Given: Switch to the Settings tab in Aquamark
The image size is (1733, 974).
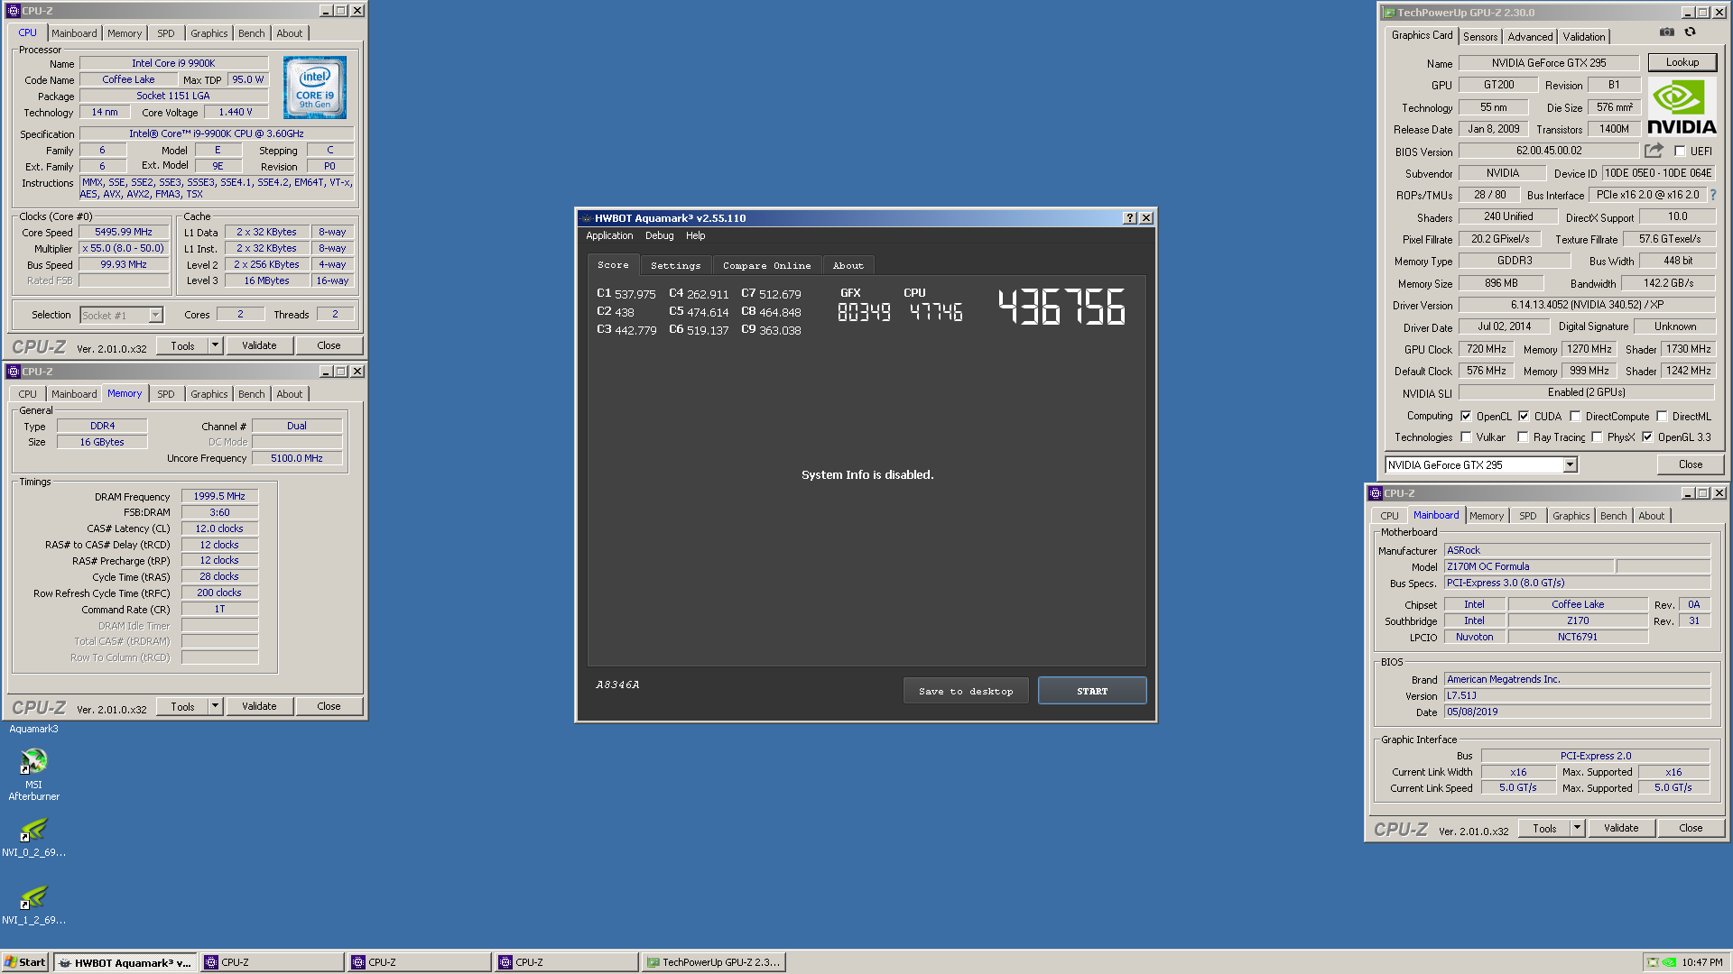Looking at the screenshot, I should (675, 265).
